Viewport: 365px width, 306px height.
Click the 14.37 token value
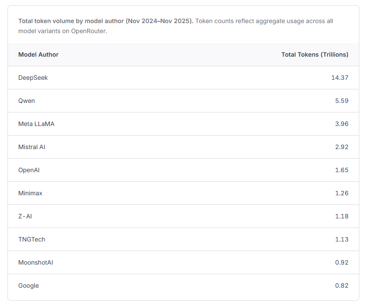[x=340, y=78]
